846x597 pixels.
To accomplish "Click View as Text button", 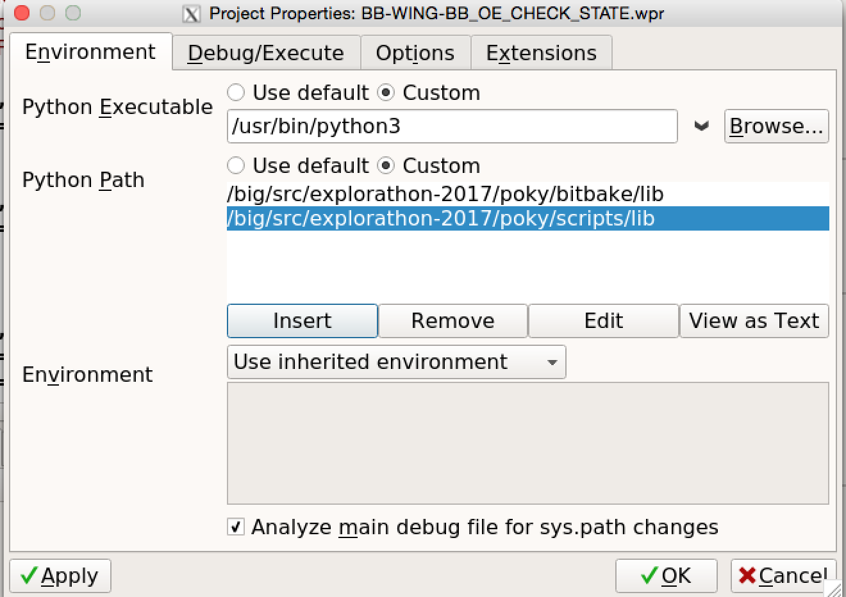I will coord(754,320).
